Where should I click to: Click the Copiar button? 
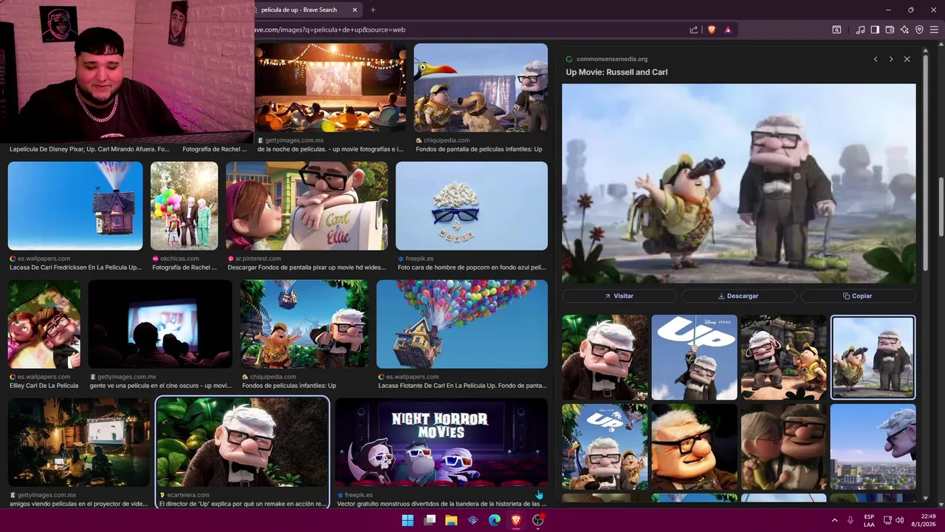click(x=858, y=296)
